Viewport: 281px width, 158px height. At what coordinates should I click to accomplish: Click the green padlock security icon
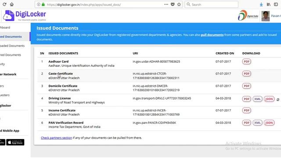(43, 4)
